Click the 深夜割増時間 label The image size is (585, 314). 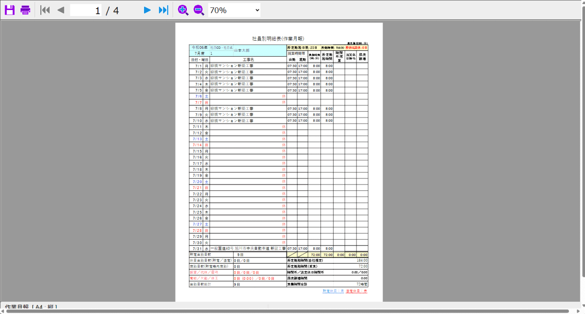pyautogui.click(x=297, y=278)
